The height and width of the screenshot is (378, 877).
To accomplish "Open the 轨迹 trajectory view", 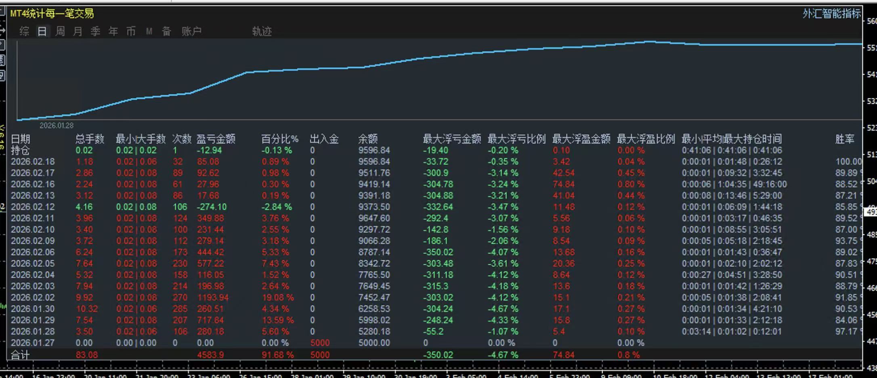I will coord(261,31).
